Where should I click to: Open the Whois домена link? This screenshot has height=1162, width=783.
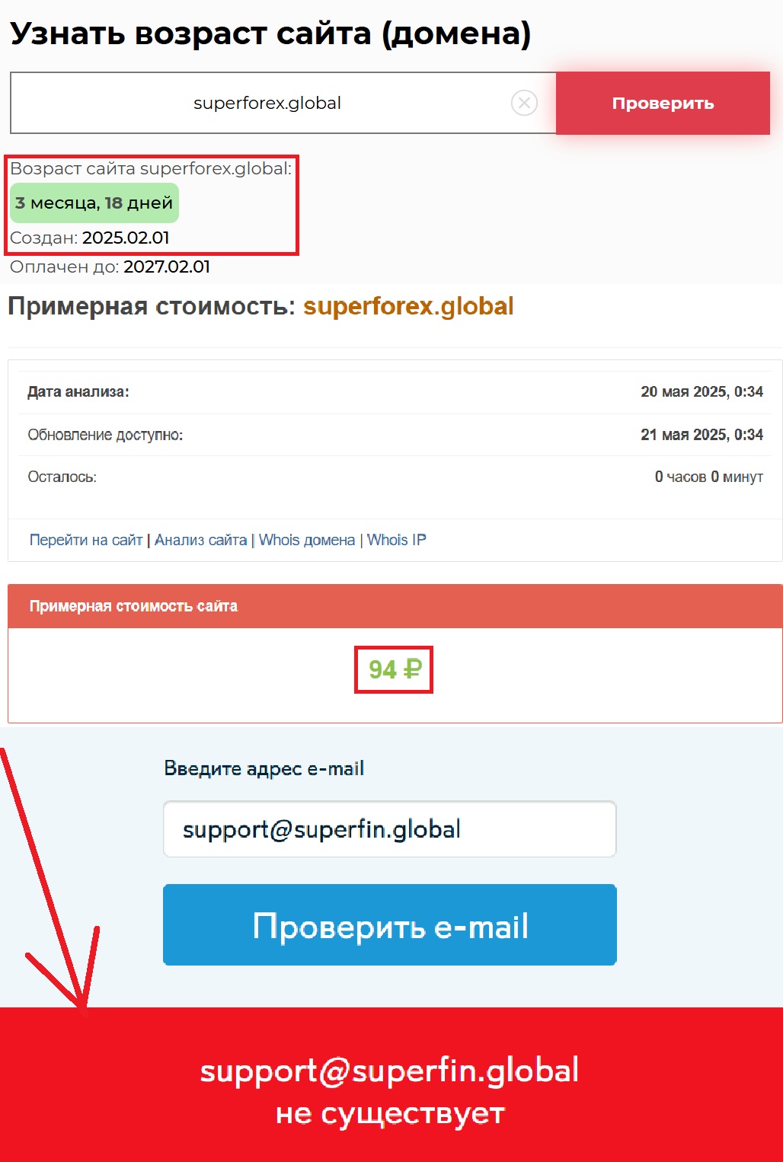[307, 540]
